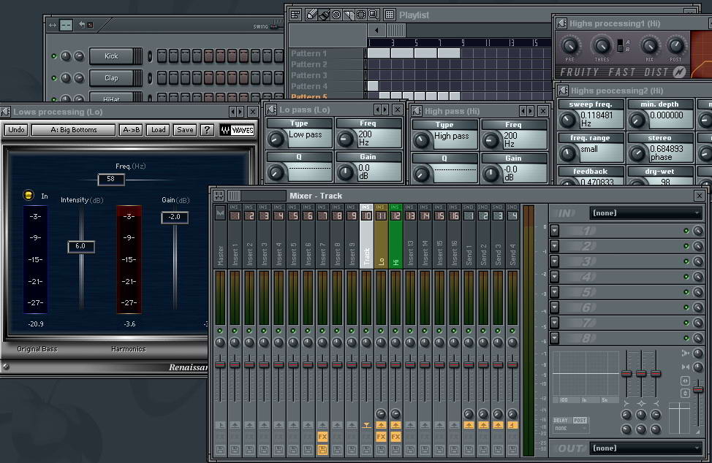Click the Kick channel button

112,56
